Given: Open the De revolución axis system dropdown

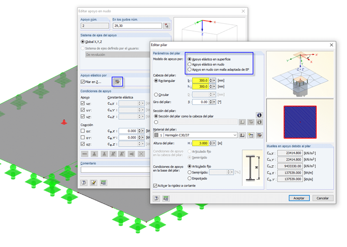Looking at the screenshot, I should (x=117, y=55).
